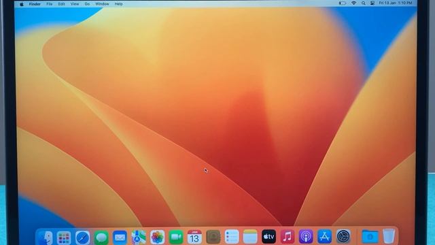Open the Wi-Fi status menu
This screenshot has height=245, width=435.
coord(353,3)
